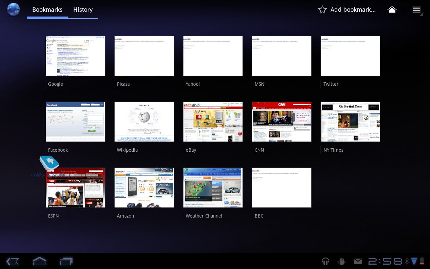Click the NY Times bookmark label

(333, 150)
